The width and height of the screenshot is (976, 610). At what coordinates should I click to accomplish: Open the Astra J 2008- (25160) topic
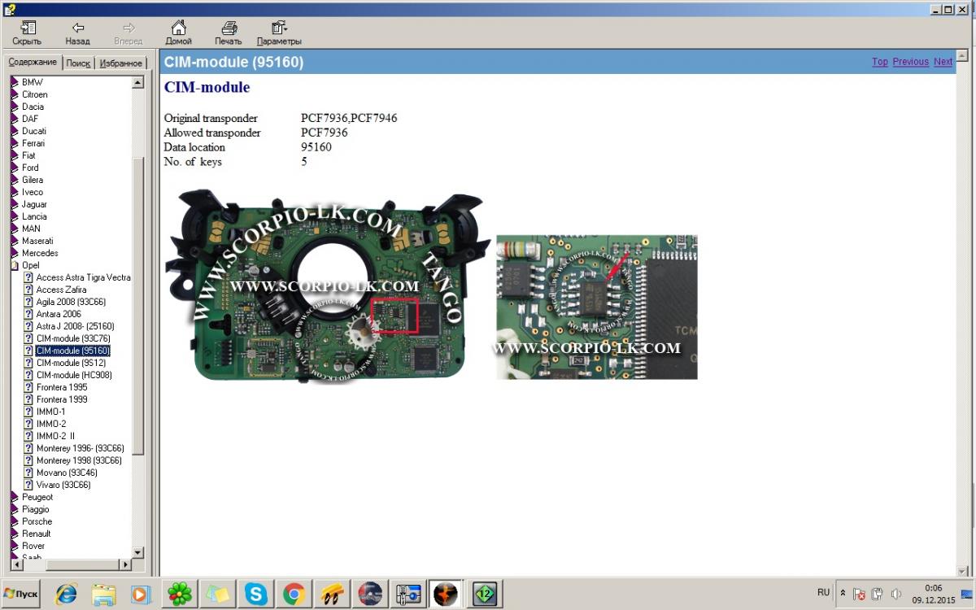[76, 326]
